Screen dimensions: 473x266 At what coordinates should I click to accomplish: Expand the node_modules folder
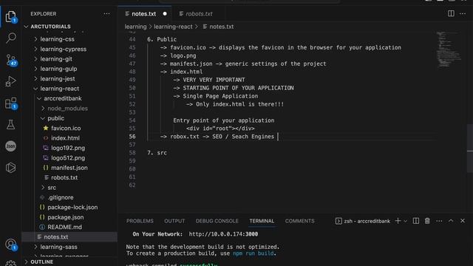coord(69,109)
